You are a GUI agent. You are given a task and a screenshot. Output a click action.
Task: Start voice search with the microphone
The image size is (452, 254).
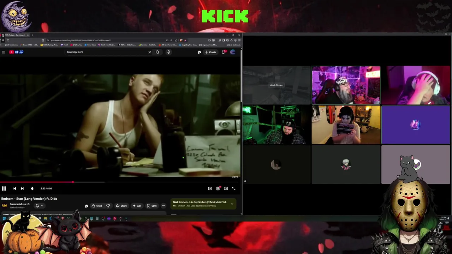[168, 52]
